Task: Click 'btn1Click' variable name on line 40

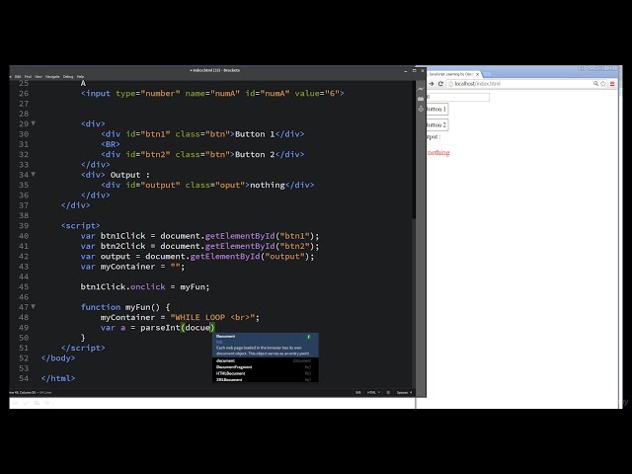Action: point(122,236)
